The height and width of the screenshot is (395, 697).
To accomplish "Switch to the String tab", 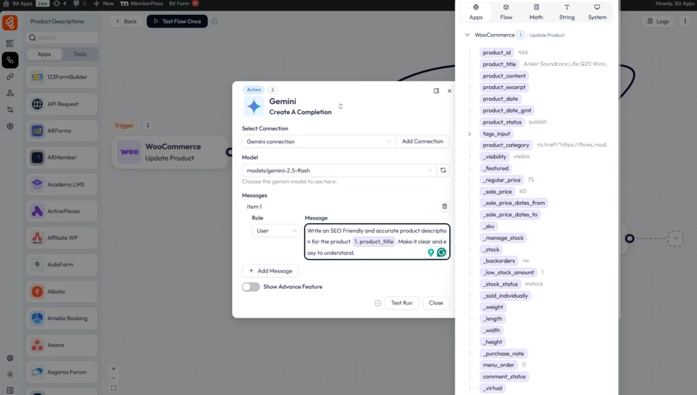I will [x=566, y=12].
